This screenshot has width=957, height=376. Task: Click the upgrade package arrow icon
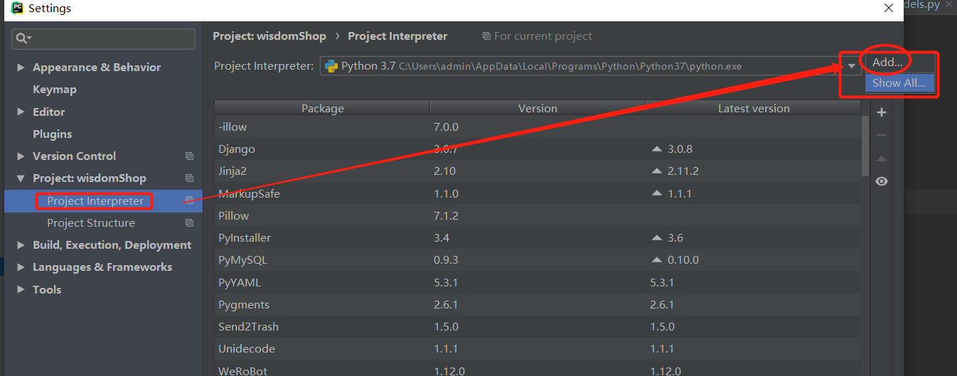pos(882,159)
